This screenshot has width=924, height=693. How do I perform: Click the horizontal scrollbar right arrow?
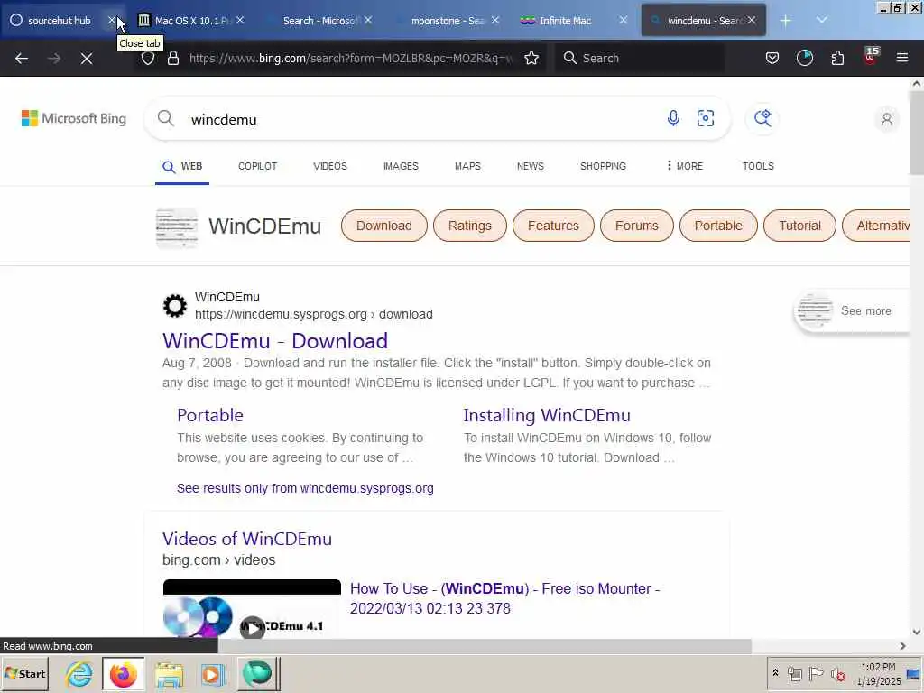[902, 646]
